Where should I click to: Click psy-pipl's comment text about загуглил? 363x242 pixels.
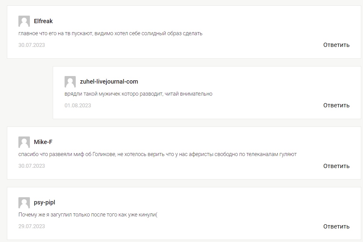click(x=88, y=215)
